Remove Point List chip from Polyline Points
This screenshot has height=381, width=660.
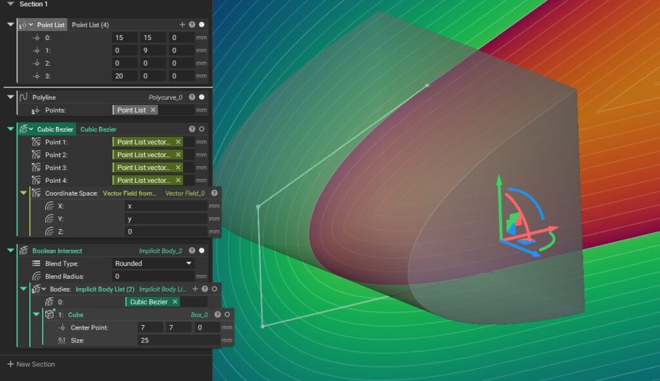[x=153, y=110]
